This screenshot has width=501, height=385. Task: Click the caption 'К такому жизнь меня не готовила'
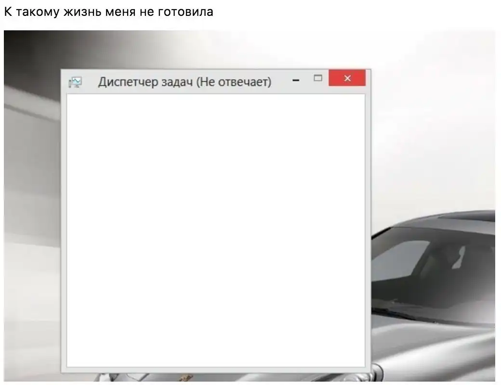pyautogui.click(x=108, y=12)
